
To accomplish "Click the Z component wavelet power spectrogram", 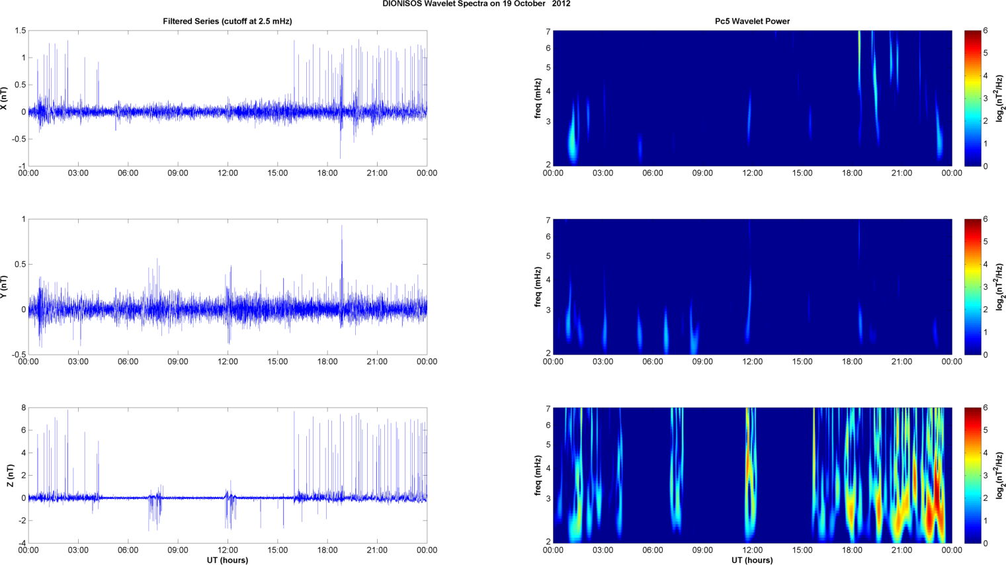I will [x=752, y=476].
